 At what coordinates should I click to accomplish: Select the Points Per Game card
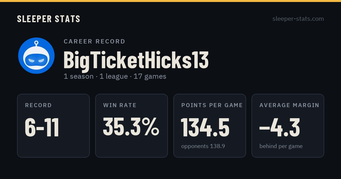pos(210,126)
